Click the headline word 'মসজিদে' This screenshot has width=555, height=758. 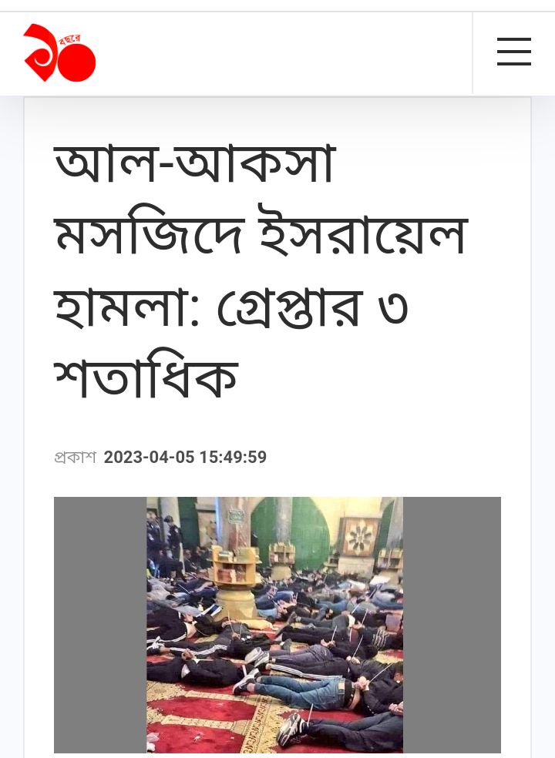click(148, 234)
